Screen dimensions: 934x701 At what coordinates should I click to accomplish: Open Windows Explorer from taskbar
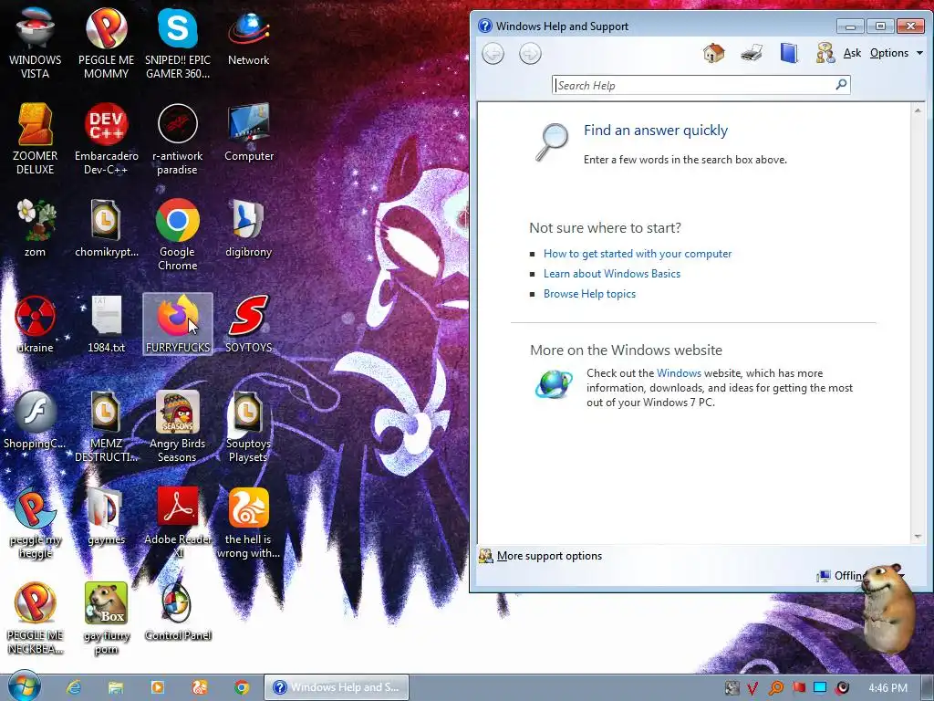tap(116, 687)
